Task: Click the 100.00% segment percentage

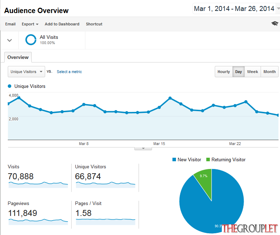Action: click(47, 43)
